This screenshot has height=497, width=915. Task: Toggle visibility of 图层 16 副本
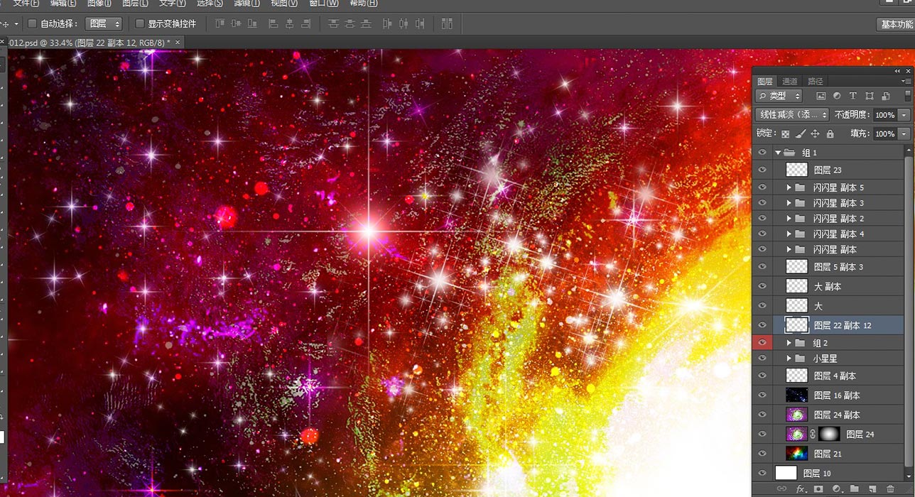tap(762, 395)
